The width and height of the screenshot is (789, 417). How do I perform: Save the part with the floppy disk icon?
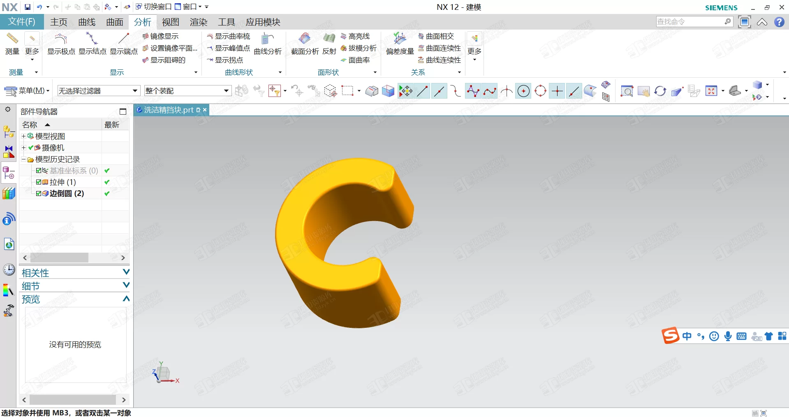click(27, 7)
